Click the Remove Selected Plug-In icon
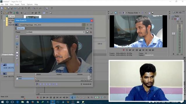 pyautogui.click(x=91, y=28)
